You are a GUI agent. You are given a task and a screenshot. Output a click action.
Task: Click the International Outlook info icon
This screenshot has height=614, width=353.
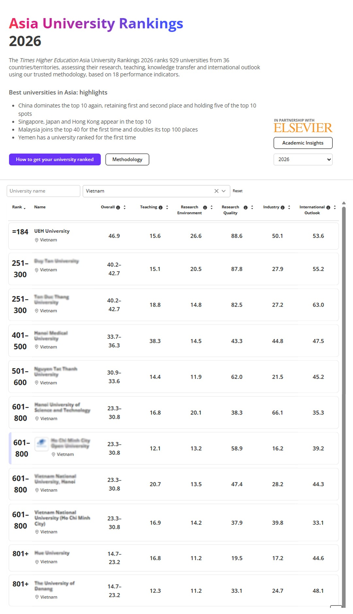pos(328,208)
